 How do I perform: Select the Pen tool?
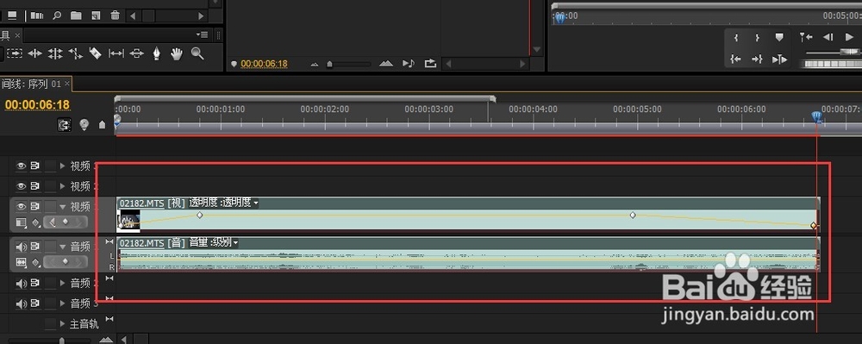(157, 53)
